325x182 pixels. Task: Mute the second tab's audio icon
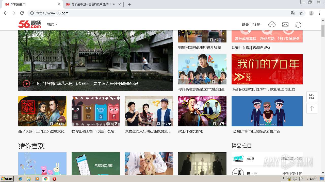114,4
